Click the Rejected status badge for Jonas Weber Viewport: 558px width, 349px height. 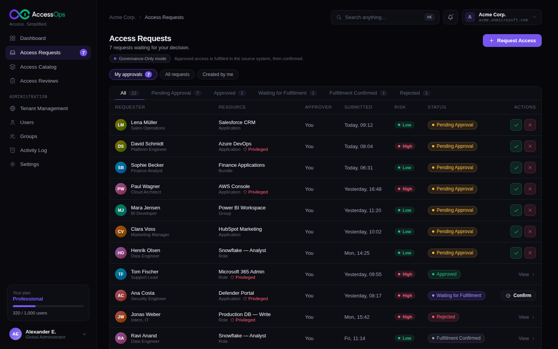click(443, 317)
